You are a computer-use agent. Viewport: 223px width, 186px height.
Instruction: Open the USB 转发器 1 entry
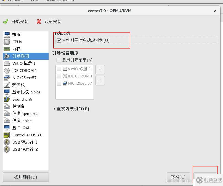coord(26,142)
